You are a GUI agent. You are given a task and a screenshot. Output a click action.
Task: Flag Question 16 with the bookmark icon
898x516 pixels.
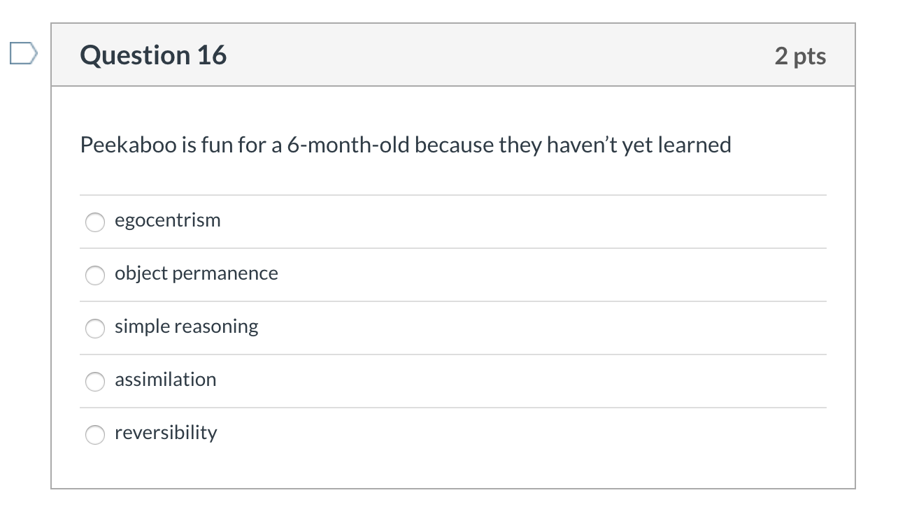[22, 54]
